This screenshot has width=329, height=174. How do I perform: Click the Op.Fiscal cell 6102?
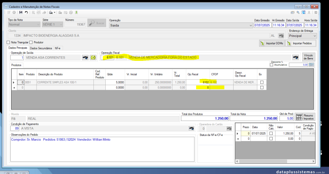[198, 82]
